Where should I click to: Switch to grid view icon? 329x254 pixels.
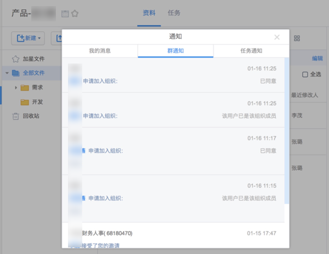coord(297,38)
